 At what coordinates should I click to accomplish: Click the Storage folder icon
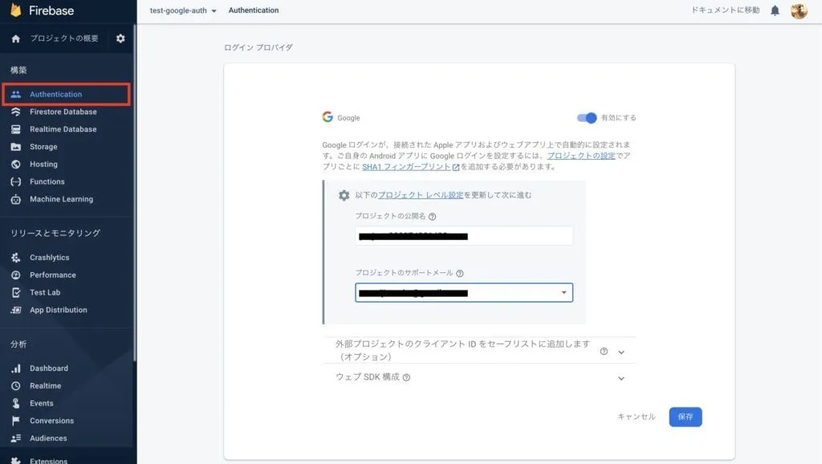[x=15, y=147]
